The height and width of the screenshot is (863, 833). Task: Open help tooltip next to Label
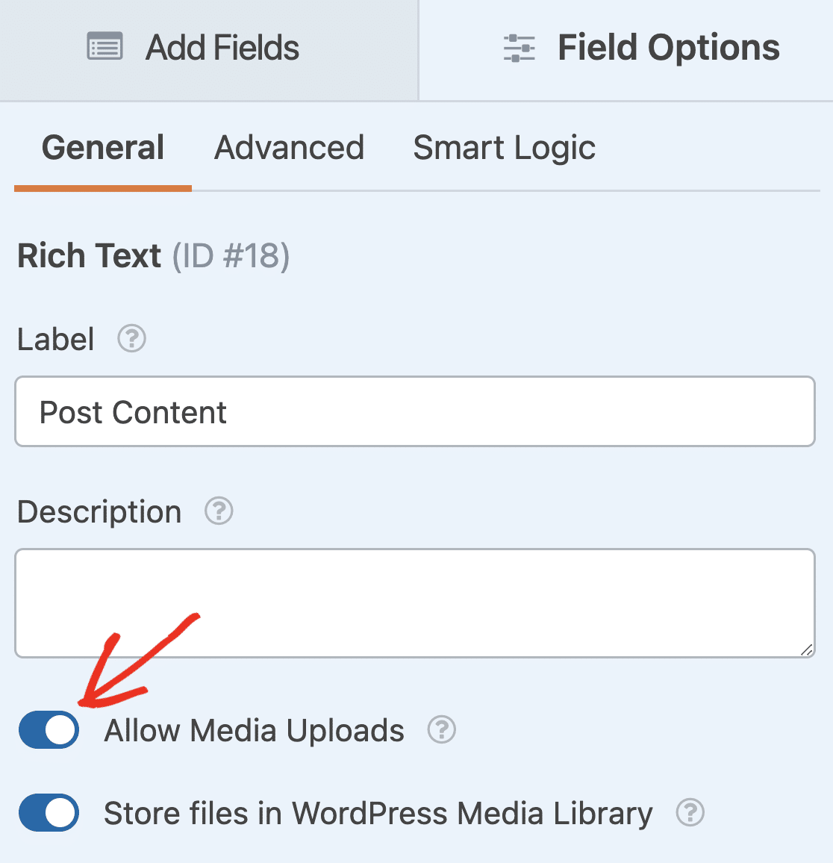click(131, 338)
